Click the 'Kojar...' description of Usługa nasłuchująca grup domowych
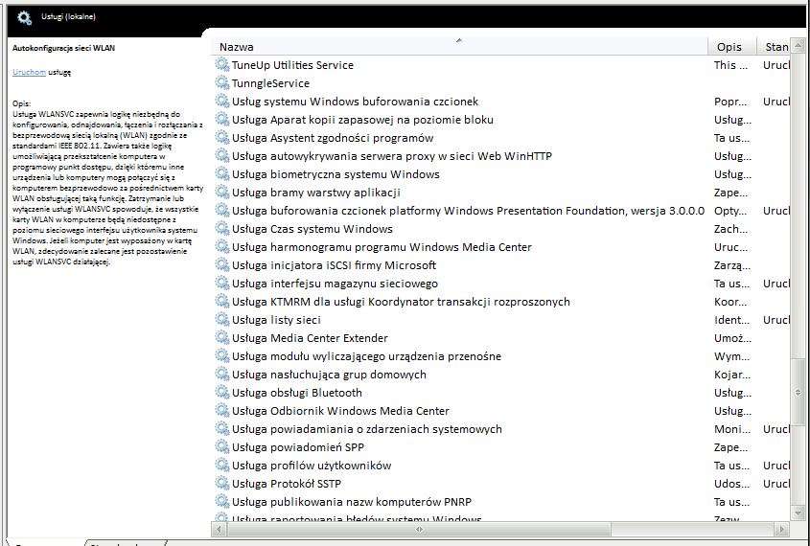 732,375
